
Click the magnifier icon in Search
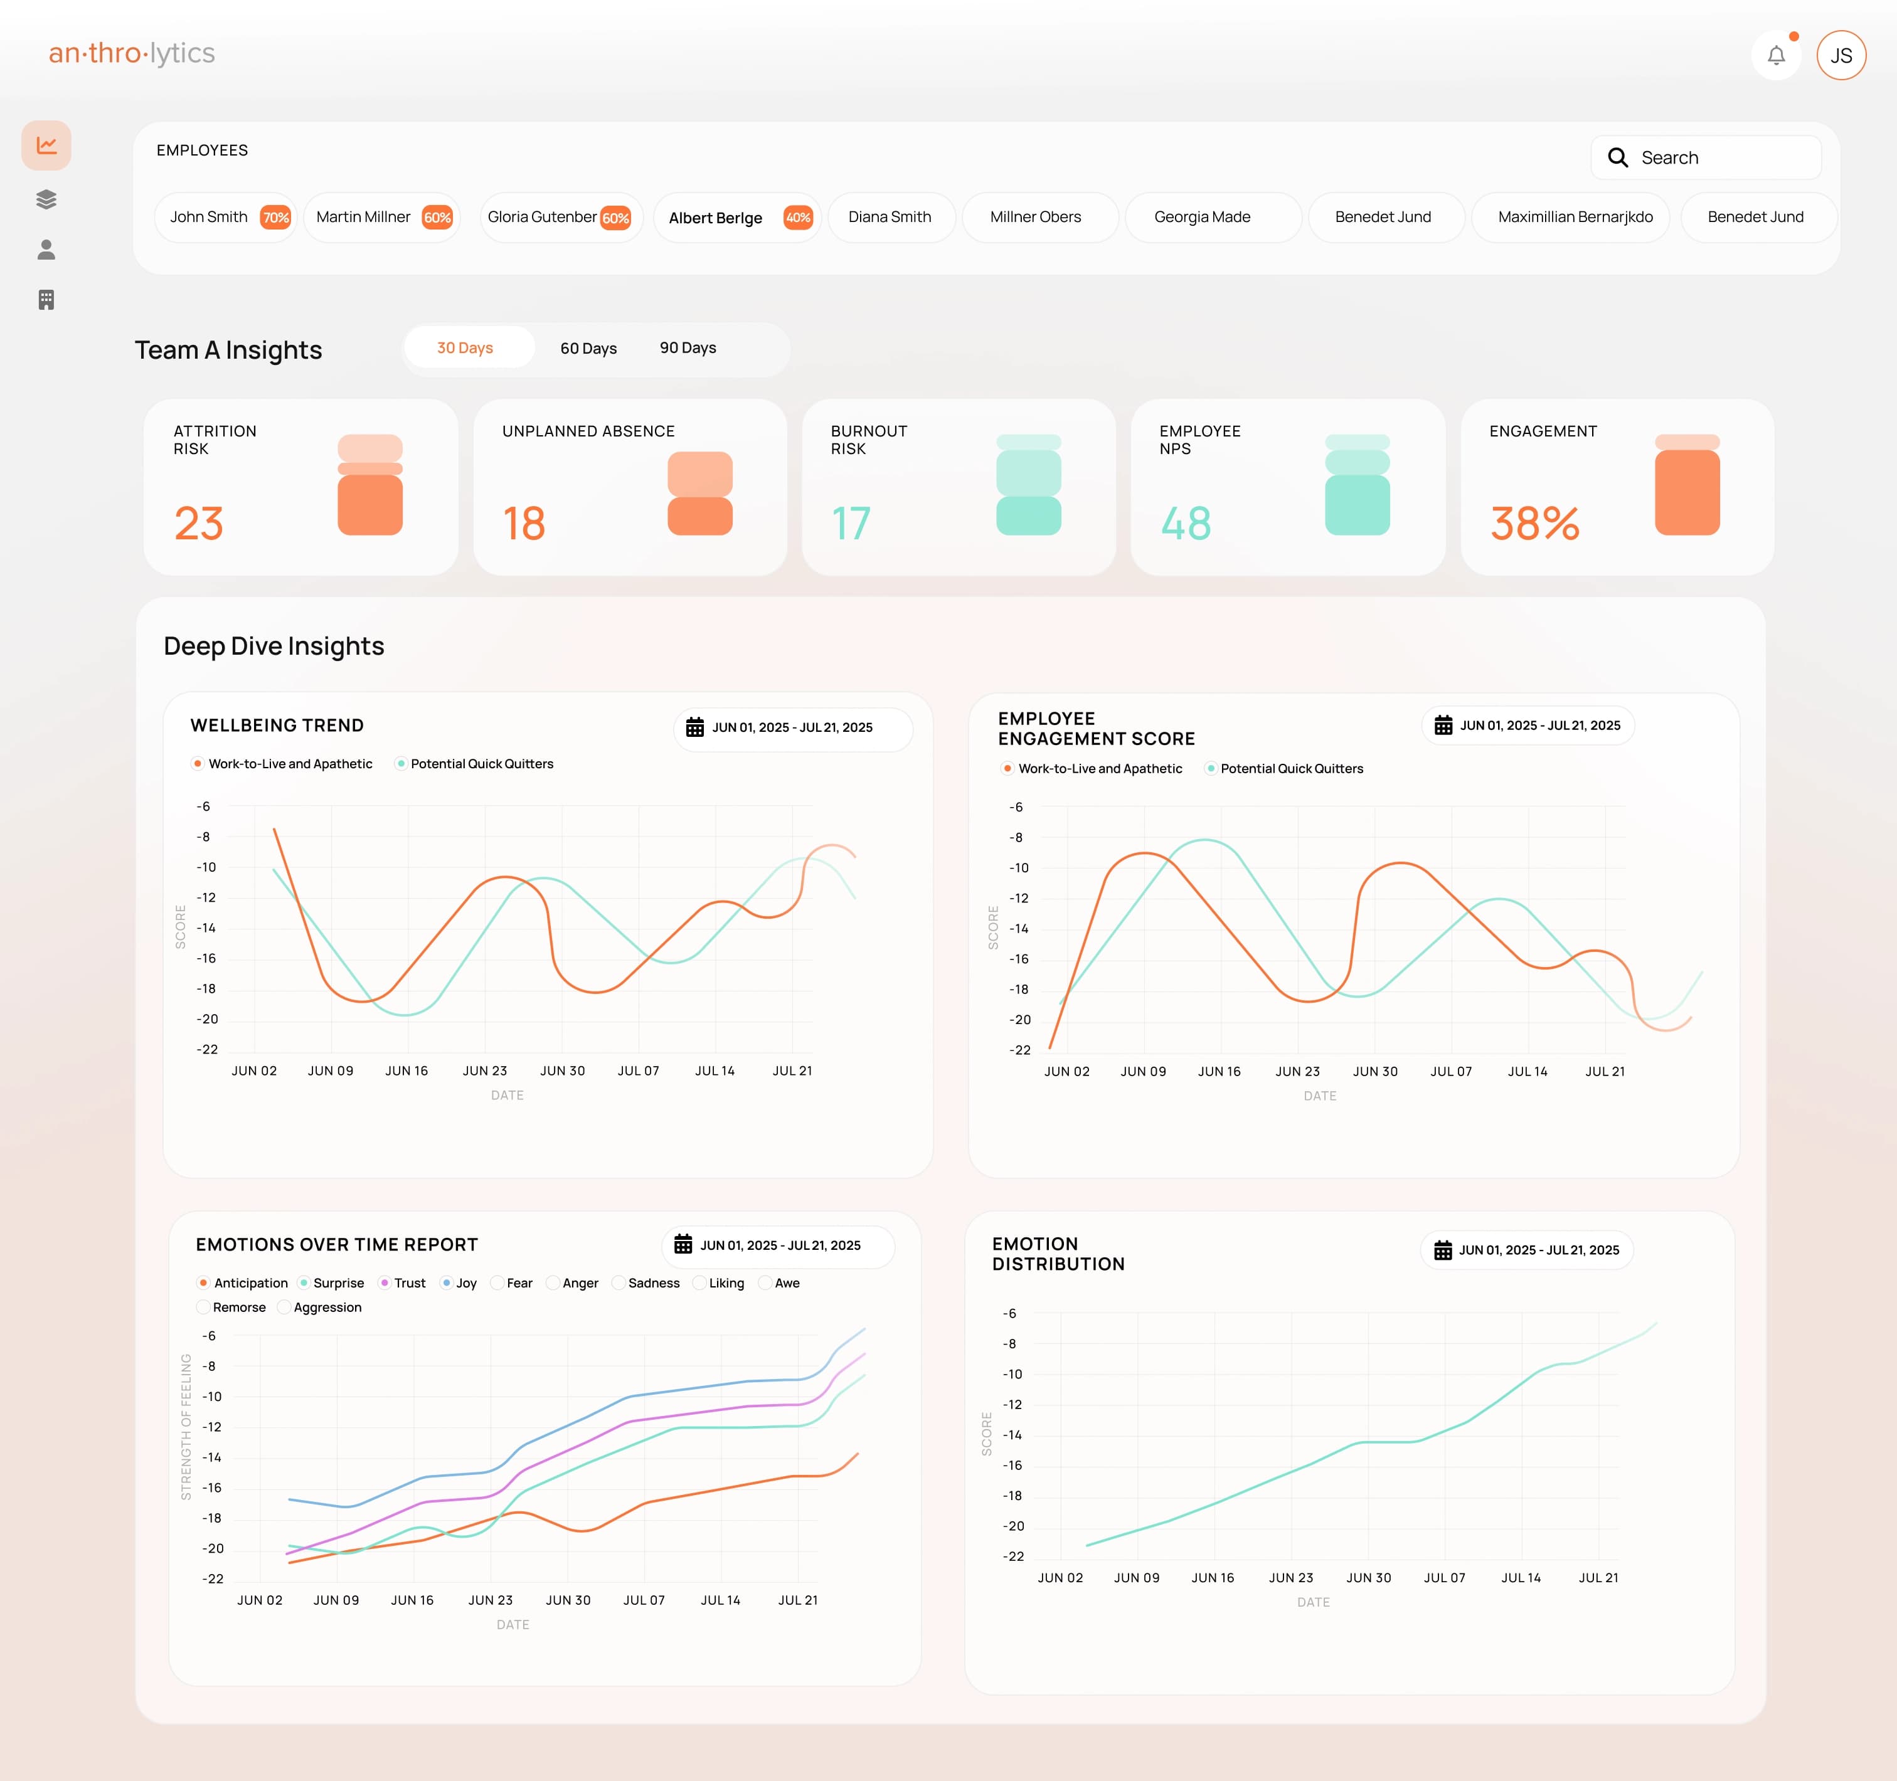tap(1617, 157)
